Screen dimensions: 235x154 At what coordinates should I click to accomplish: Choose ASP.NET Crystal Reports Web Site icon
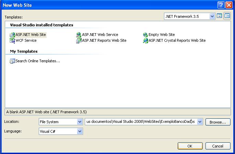pos(145,40)
